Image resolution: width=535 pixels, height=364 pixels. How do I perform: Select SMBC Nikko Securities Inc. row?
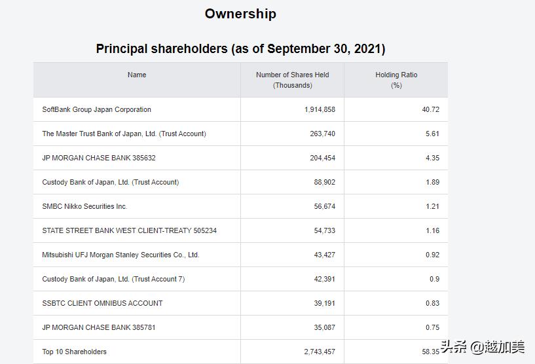coord(84,207)
